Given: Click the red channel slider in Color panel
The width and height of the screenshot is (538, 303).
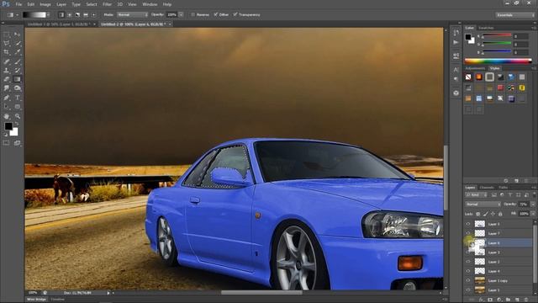Looking at the screenshot, I should pos(497,35).
